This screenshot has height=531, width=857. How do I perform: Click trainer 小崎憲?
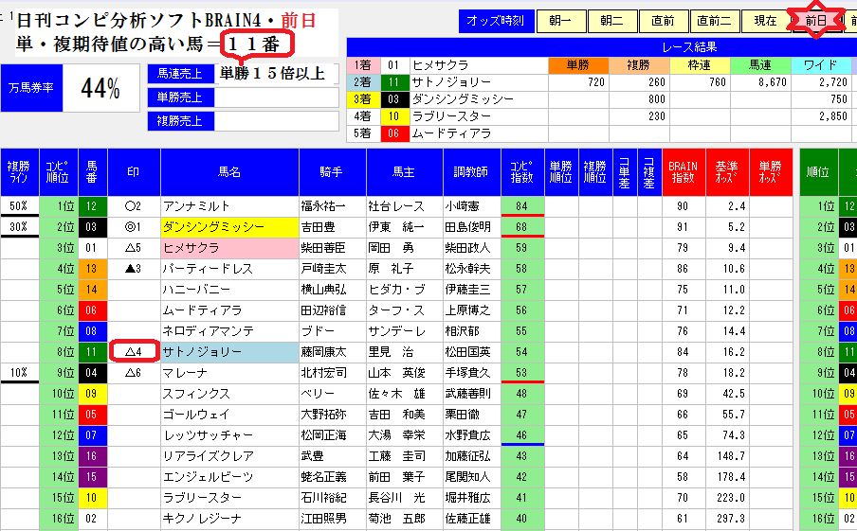click(x=472, y=206)
